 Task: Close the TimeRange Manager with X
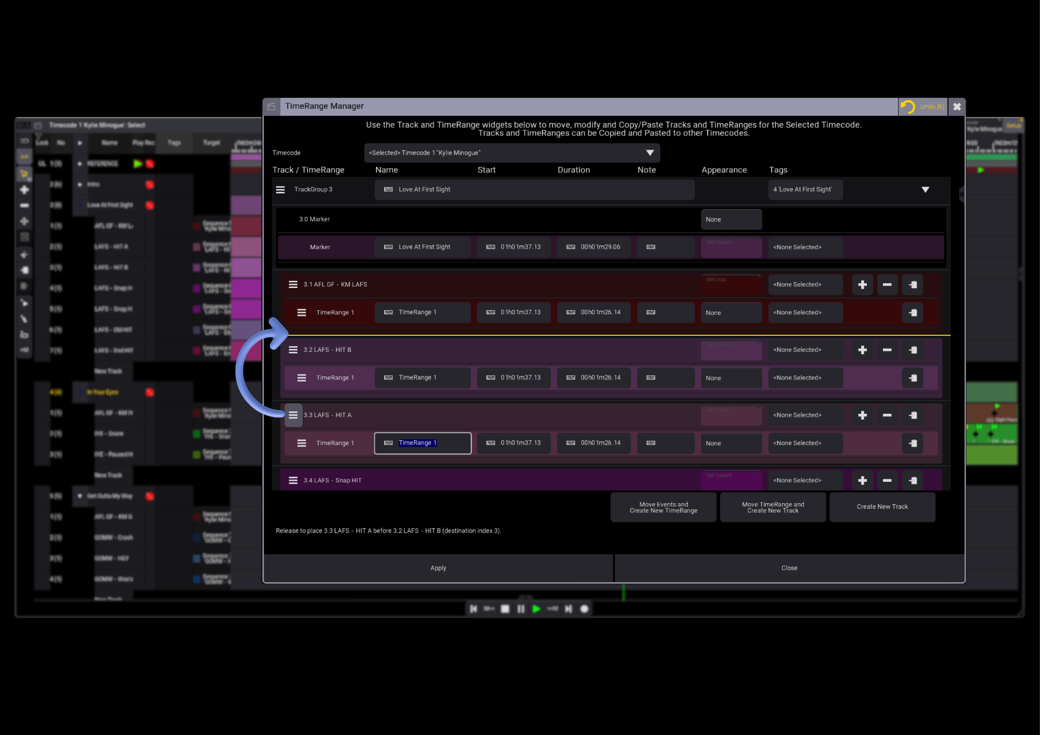[957, 107]
